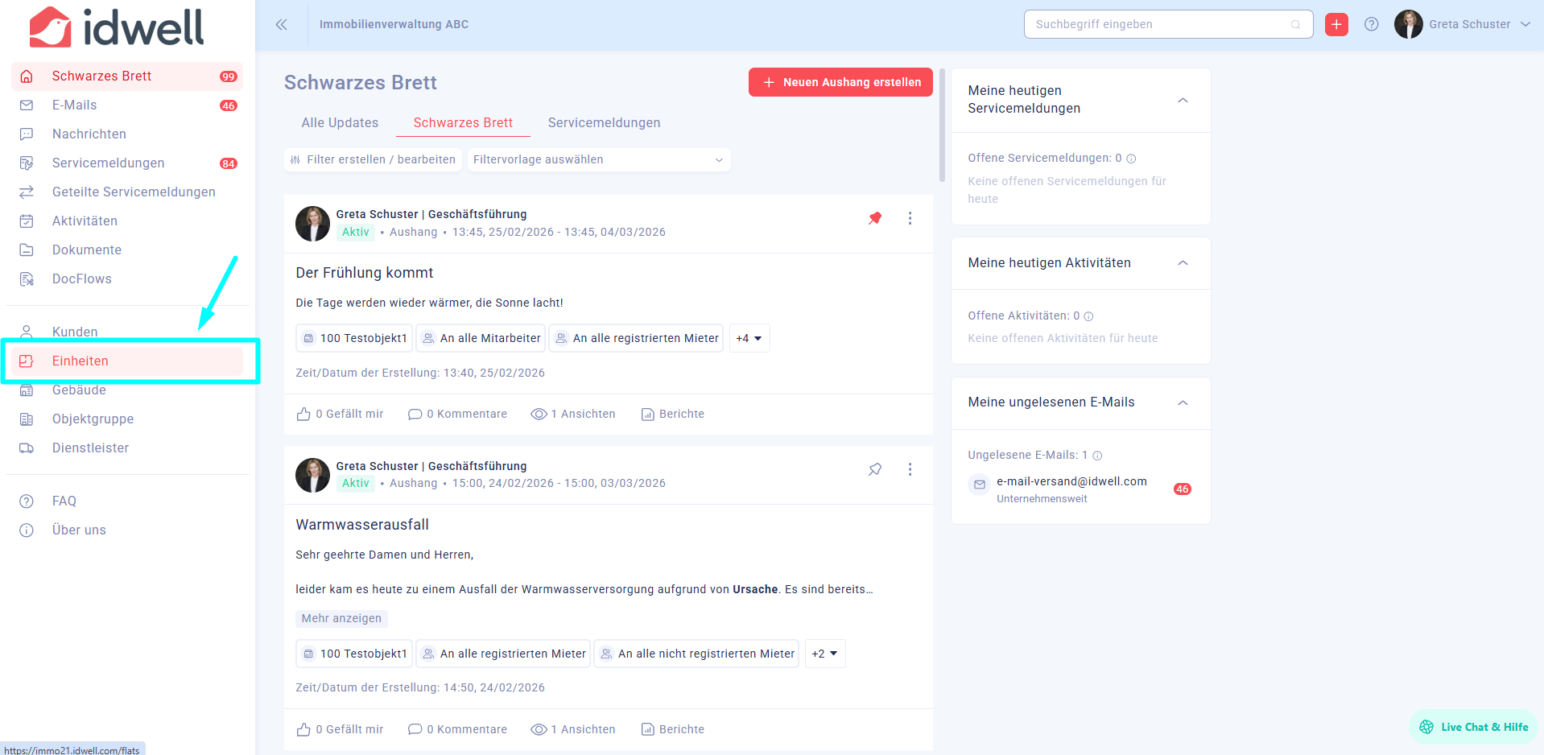View Ansichten of 'Der Frühlung kommt' post
1544x755 pixels.
[x=573, y=414]
